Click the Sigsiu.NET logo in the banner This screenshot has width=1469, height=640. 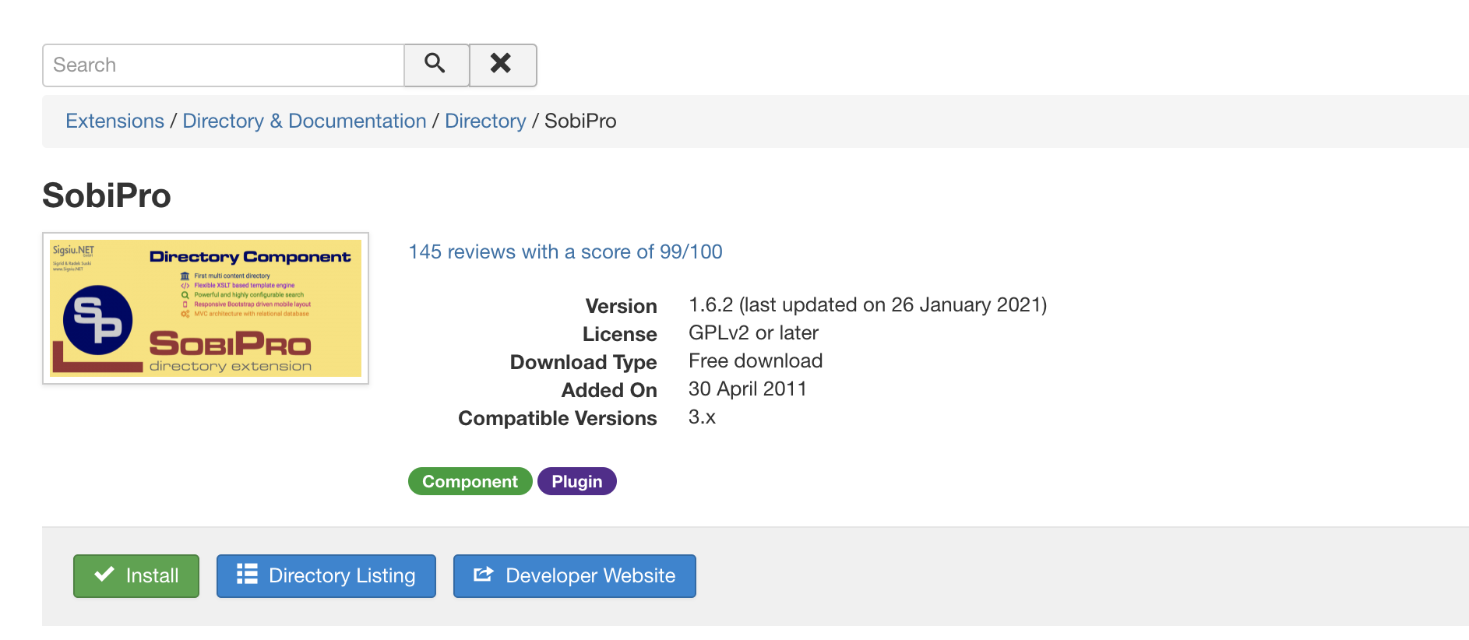point(72,251)
